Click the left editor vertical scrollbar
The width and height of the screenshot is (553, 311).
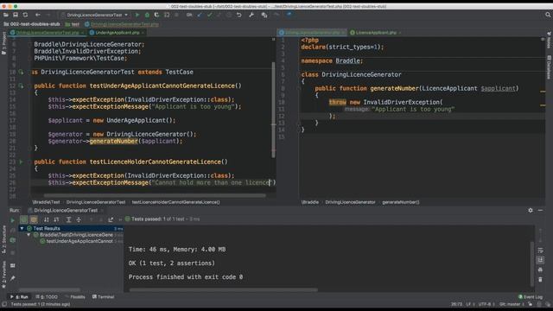click(x=273, y=110)
